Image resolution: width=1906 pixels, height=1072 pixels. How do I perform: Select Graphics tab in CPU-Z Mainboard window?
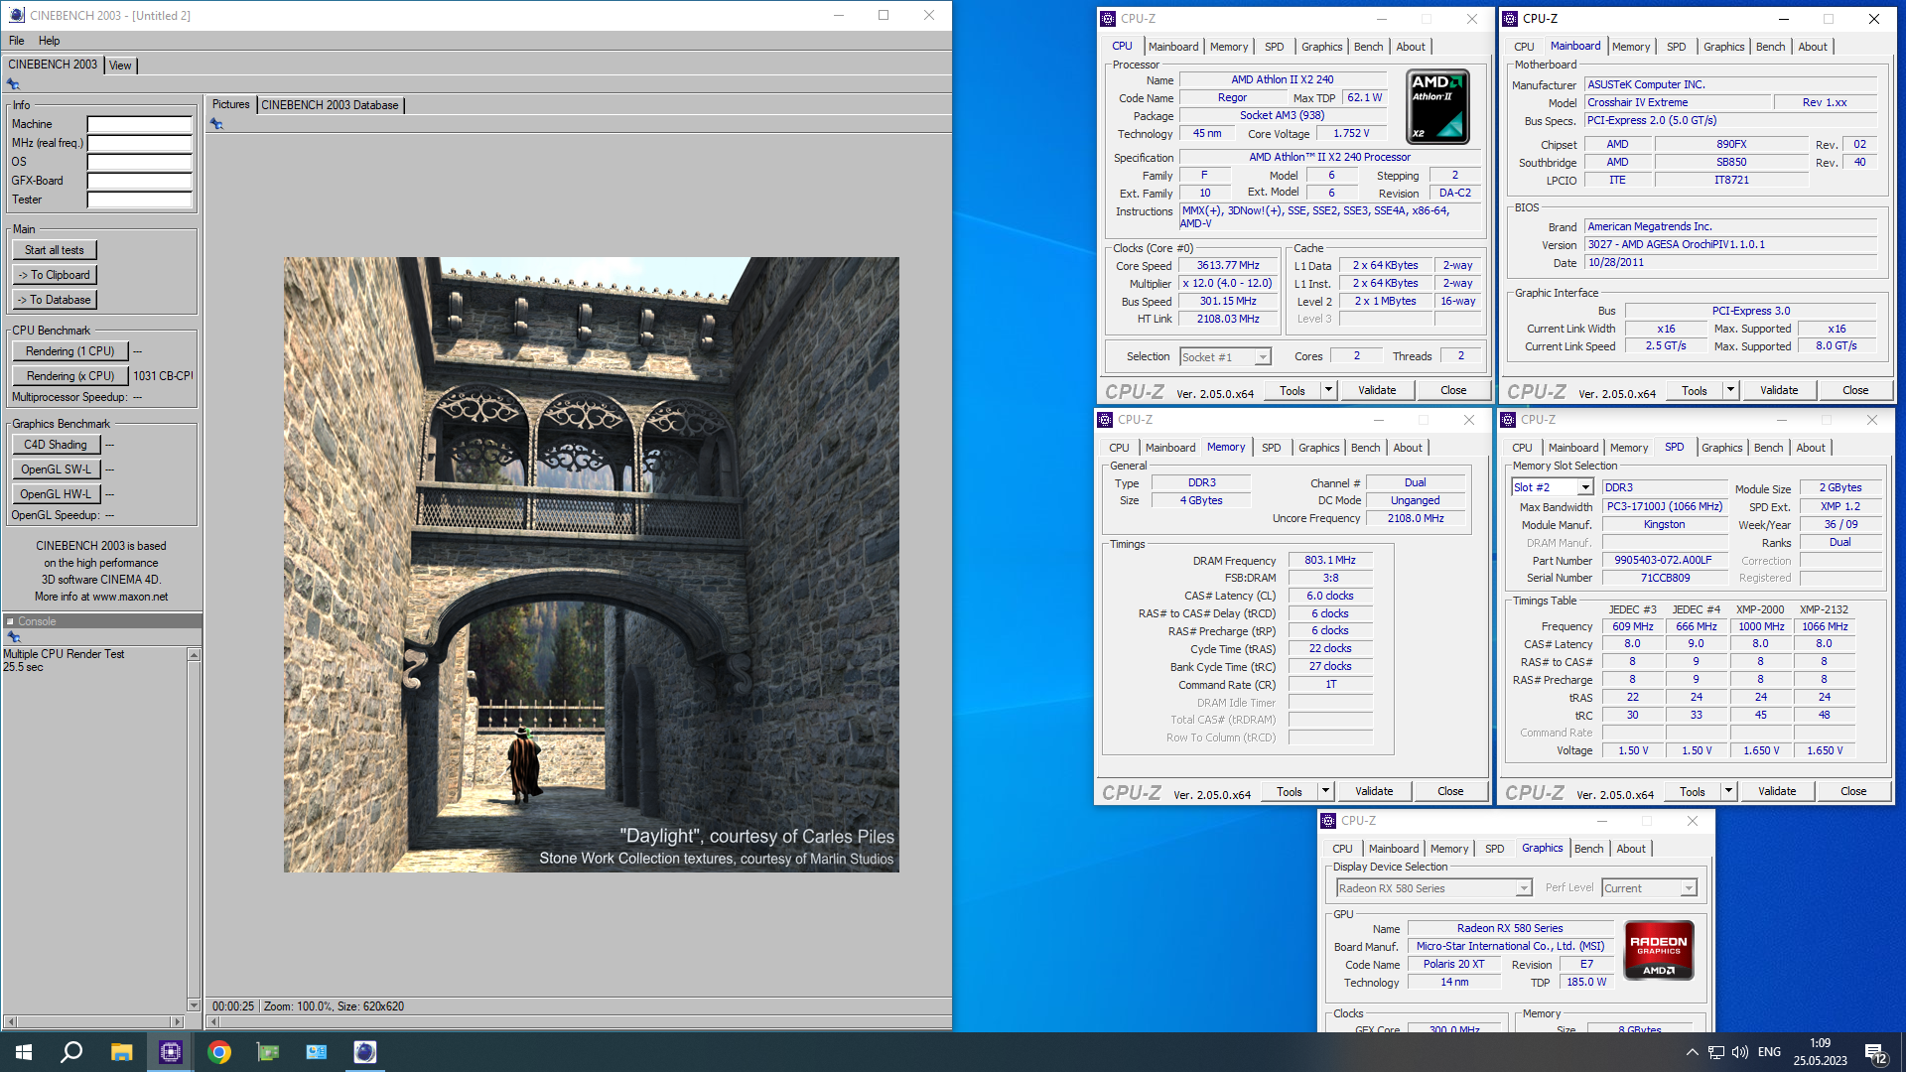(1723, 47)
